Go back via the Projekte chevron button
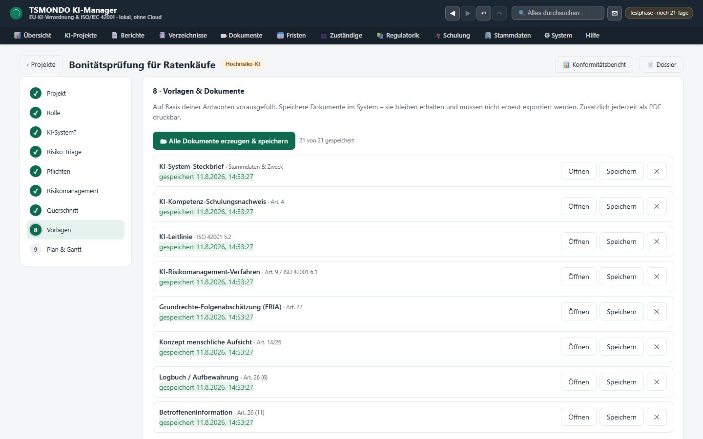This screenshot has height=439, width=703. point(41,64)
